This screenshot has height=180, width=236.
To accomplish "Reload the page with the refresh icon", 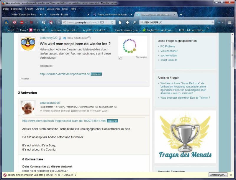I will click(112, 22).
